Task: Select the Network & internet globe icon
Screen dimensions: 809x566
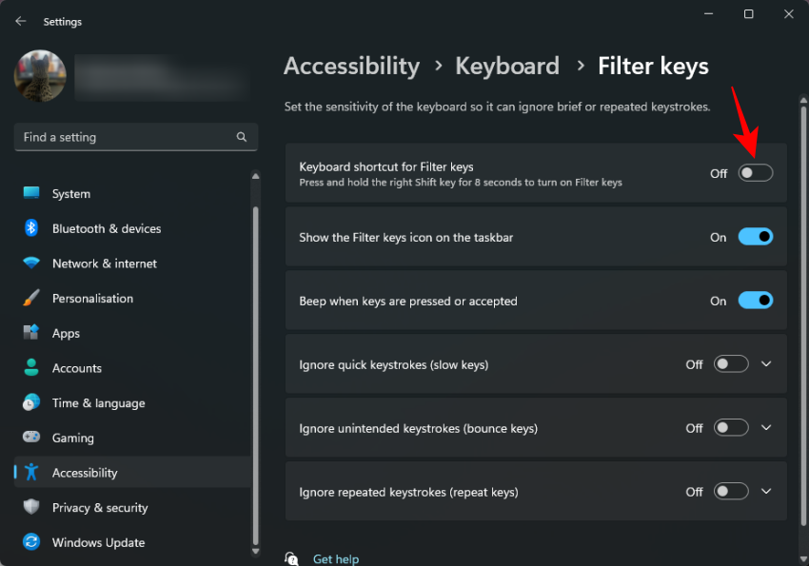Action: click(x=30, y=263)
